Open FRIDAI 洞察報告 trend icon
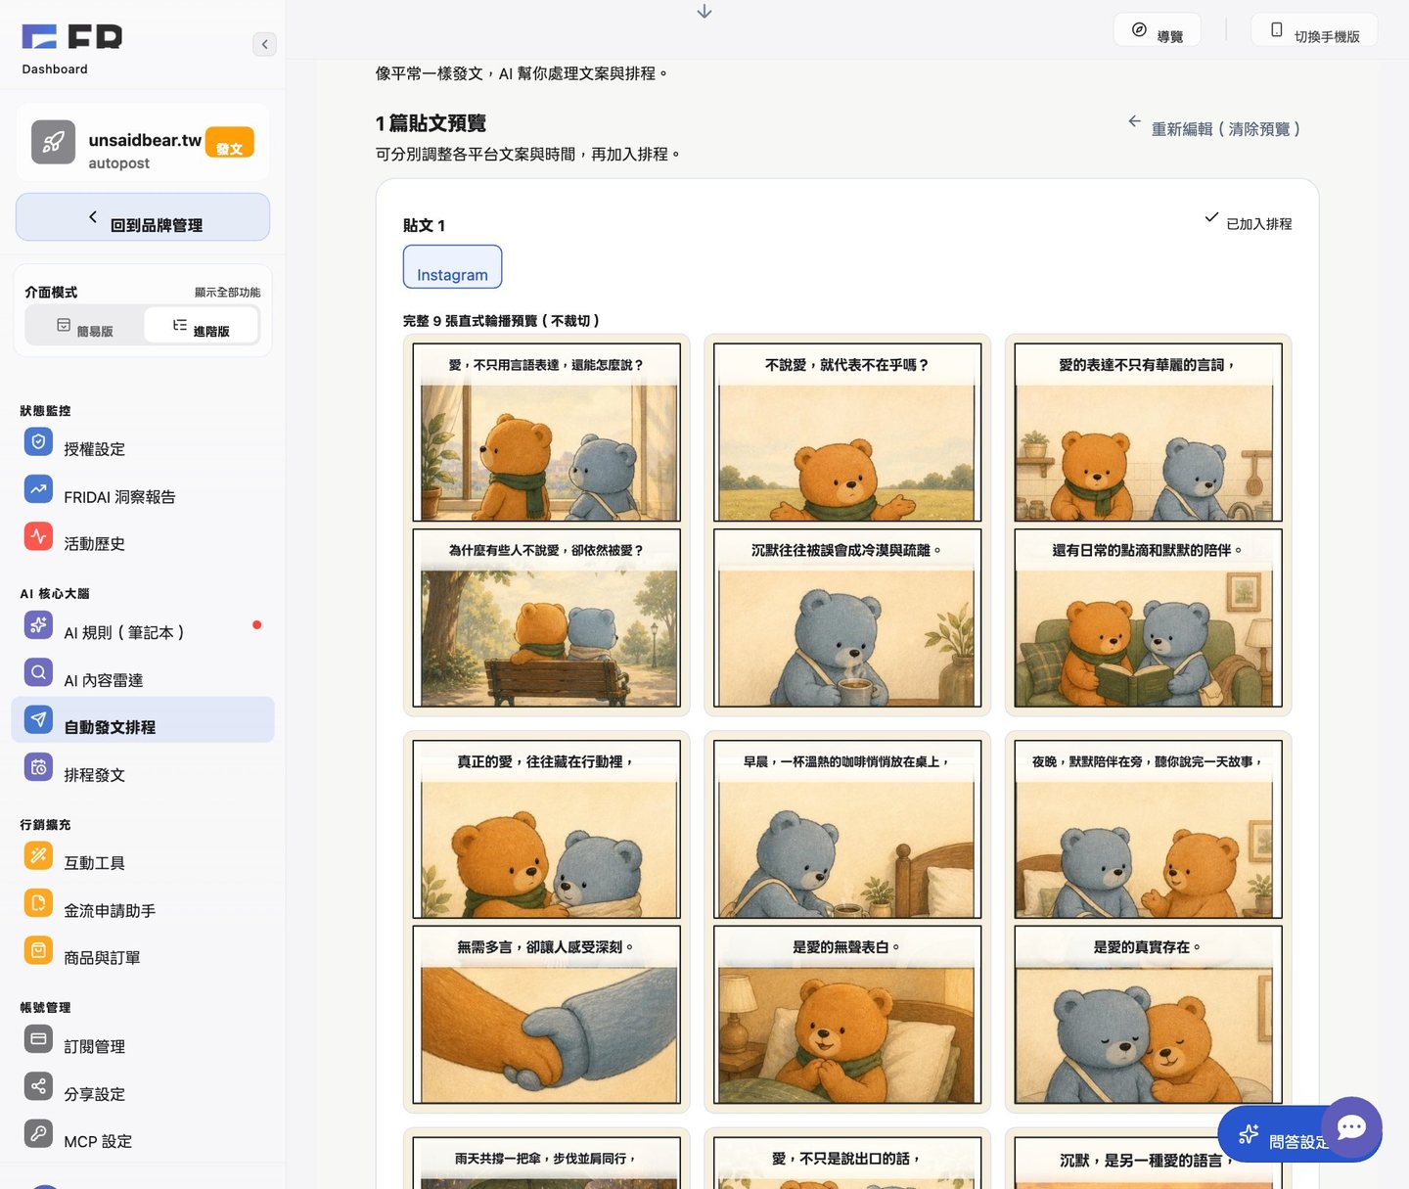The height and width of the screenshot is (1189, 1409). click(x=38, y=489)
